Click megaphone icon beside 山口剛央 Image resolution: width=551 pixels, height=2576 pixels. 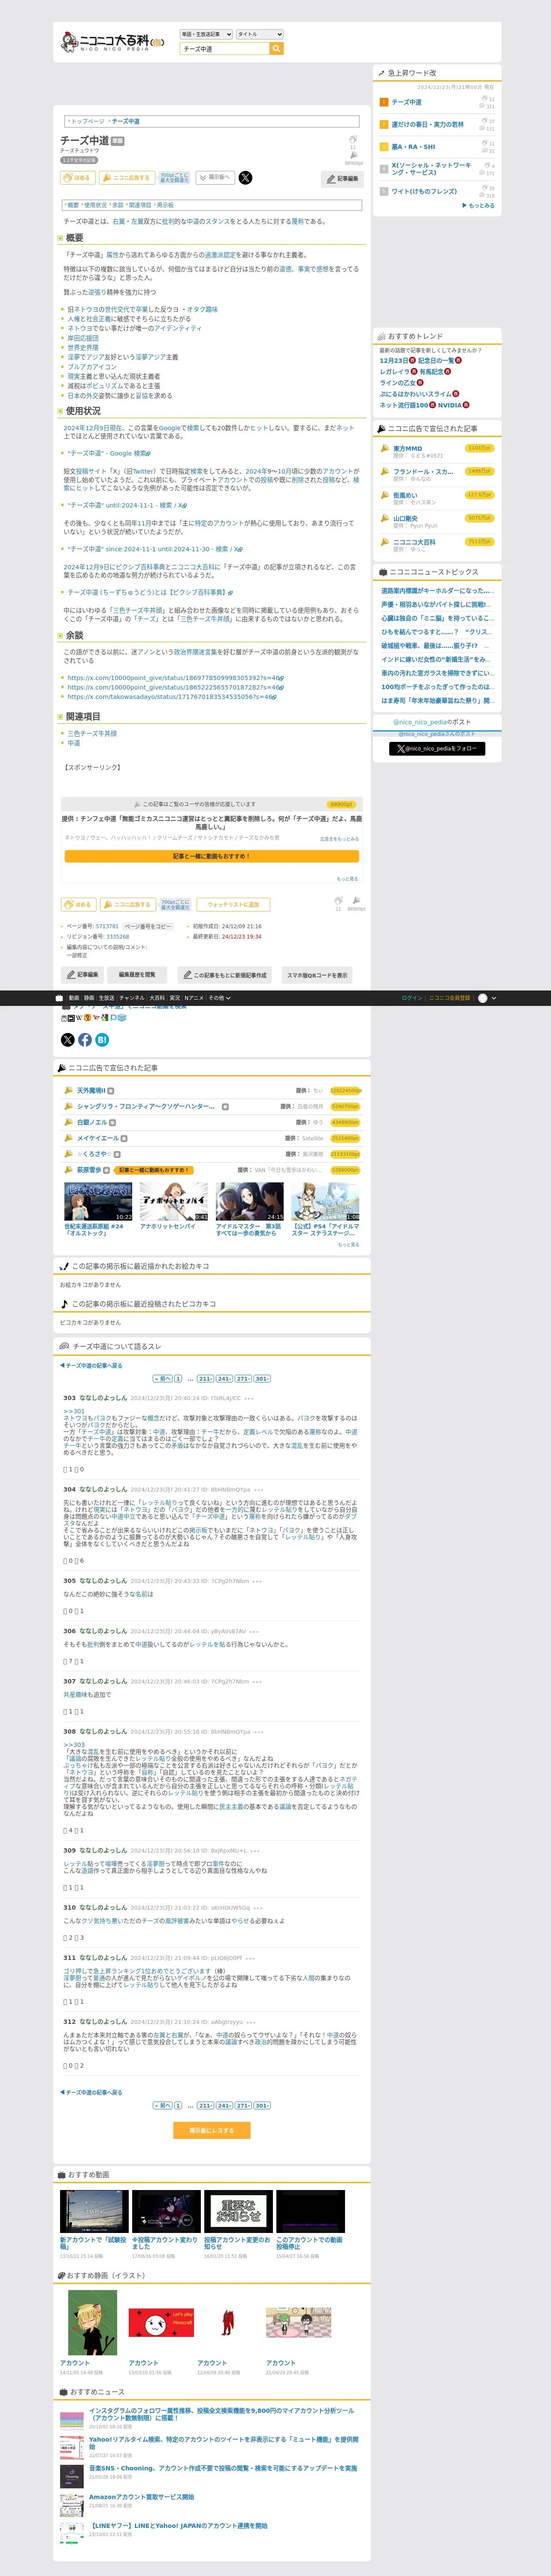[385, 518]
